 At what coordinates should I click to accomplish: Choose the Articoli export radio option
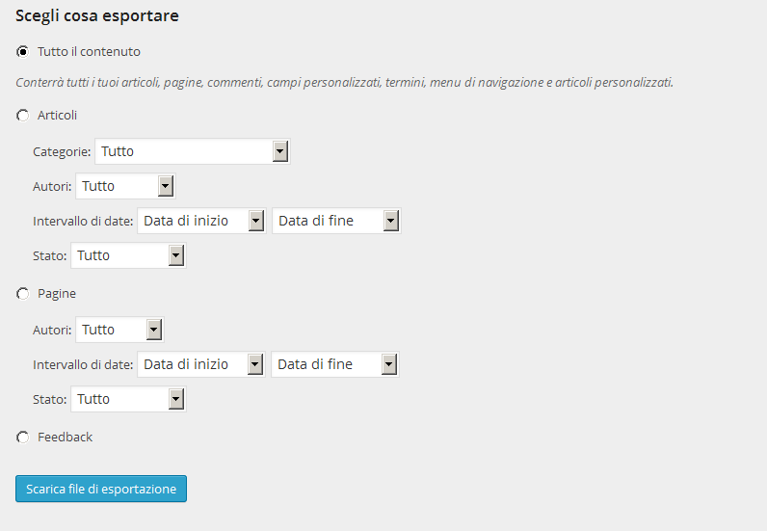22,116
